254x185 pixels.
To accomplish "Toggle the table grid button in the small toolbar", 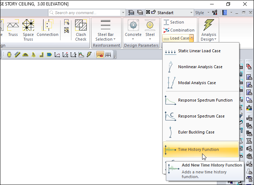I will 108,55.
